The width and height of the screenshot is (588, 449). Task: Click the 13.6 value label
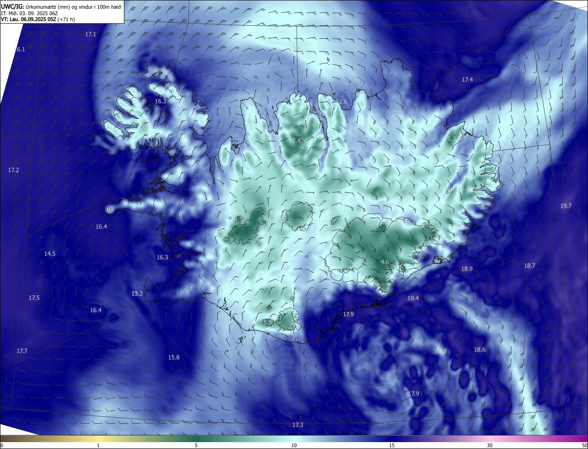click(341, 101)
